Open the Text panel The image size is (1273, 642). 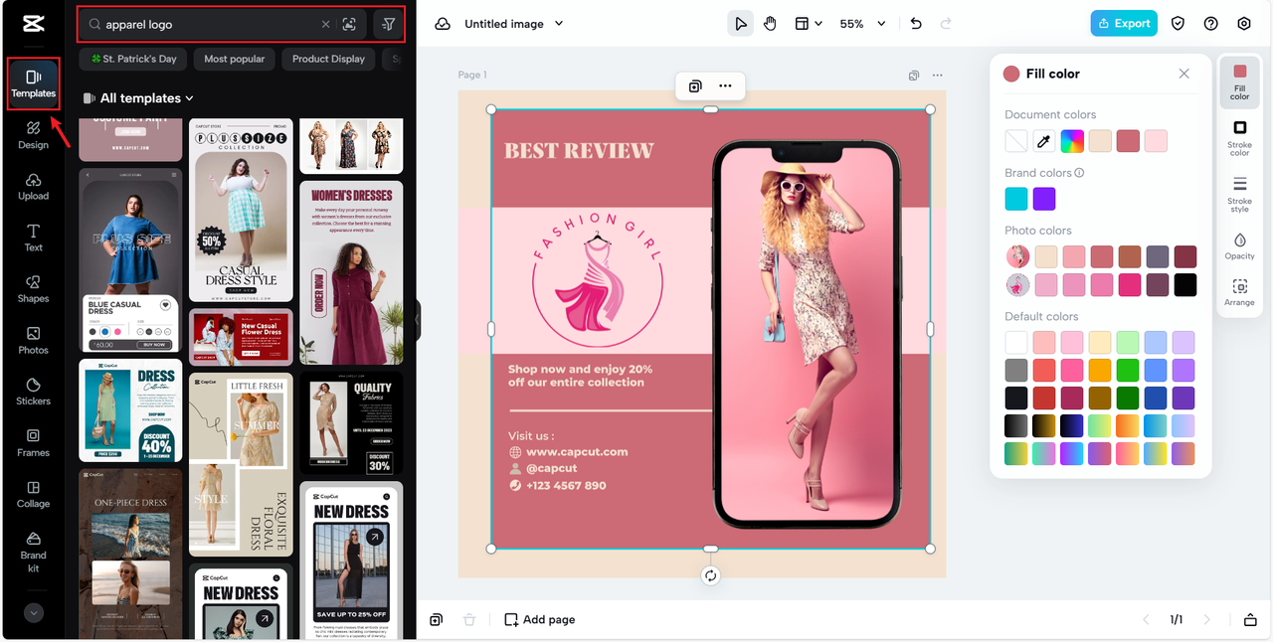tap(33, 239)
